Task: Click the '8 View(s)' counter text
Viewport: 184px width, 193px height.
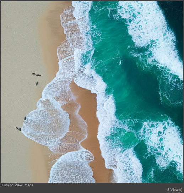Action: tap(175, 189)
